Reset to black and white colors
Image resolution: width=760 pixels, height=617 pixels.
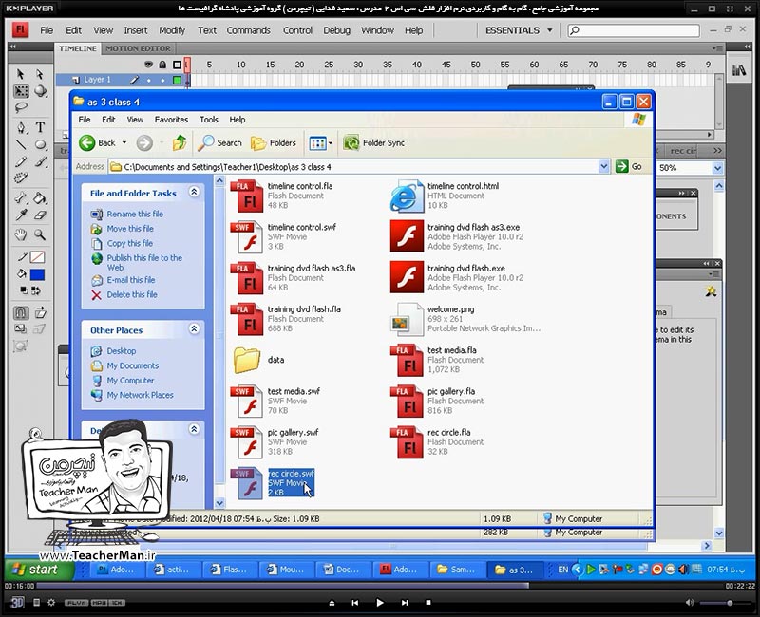(x=23, y=290)
